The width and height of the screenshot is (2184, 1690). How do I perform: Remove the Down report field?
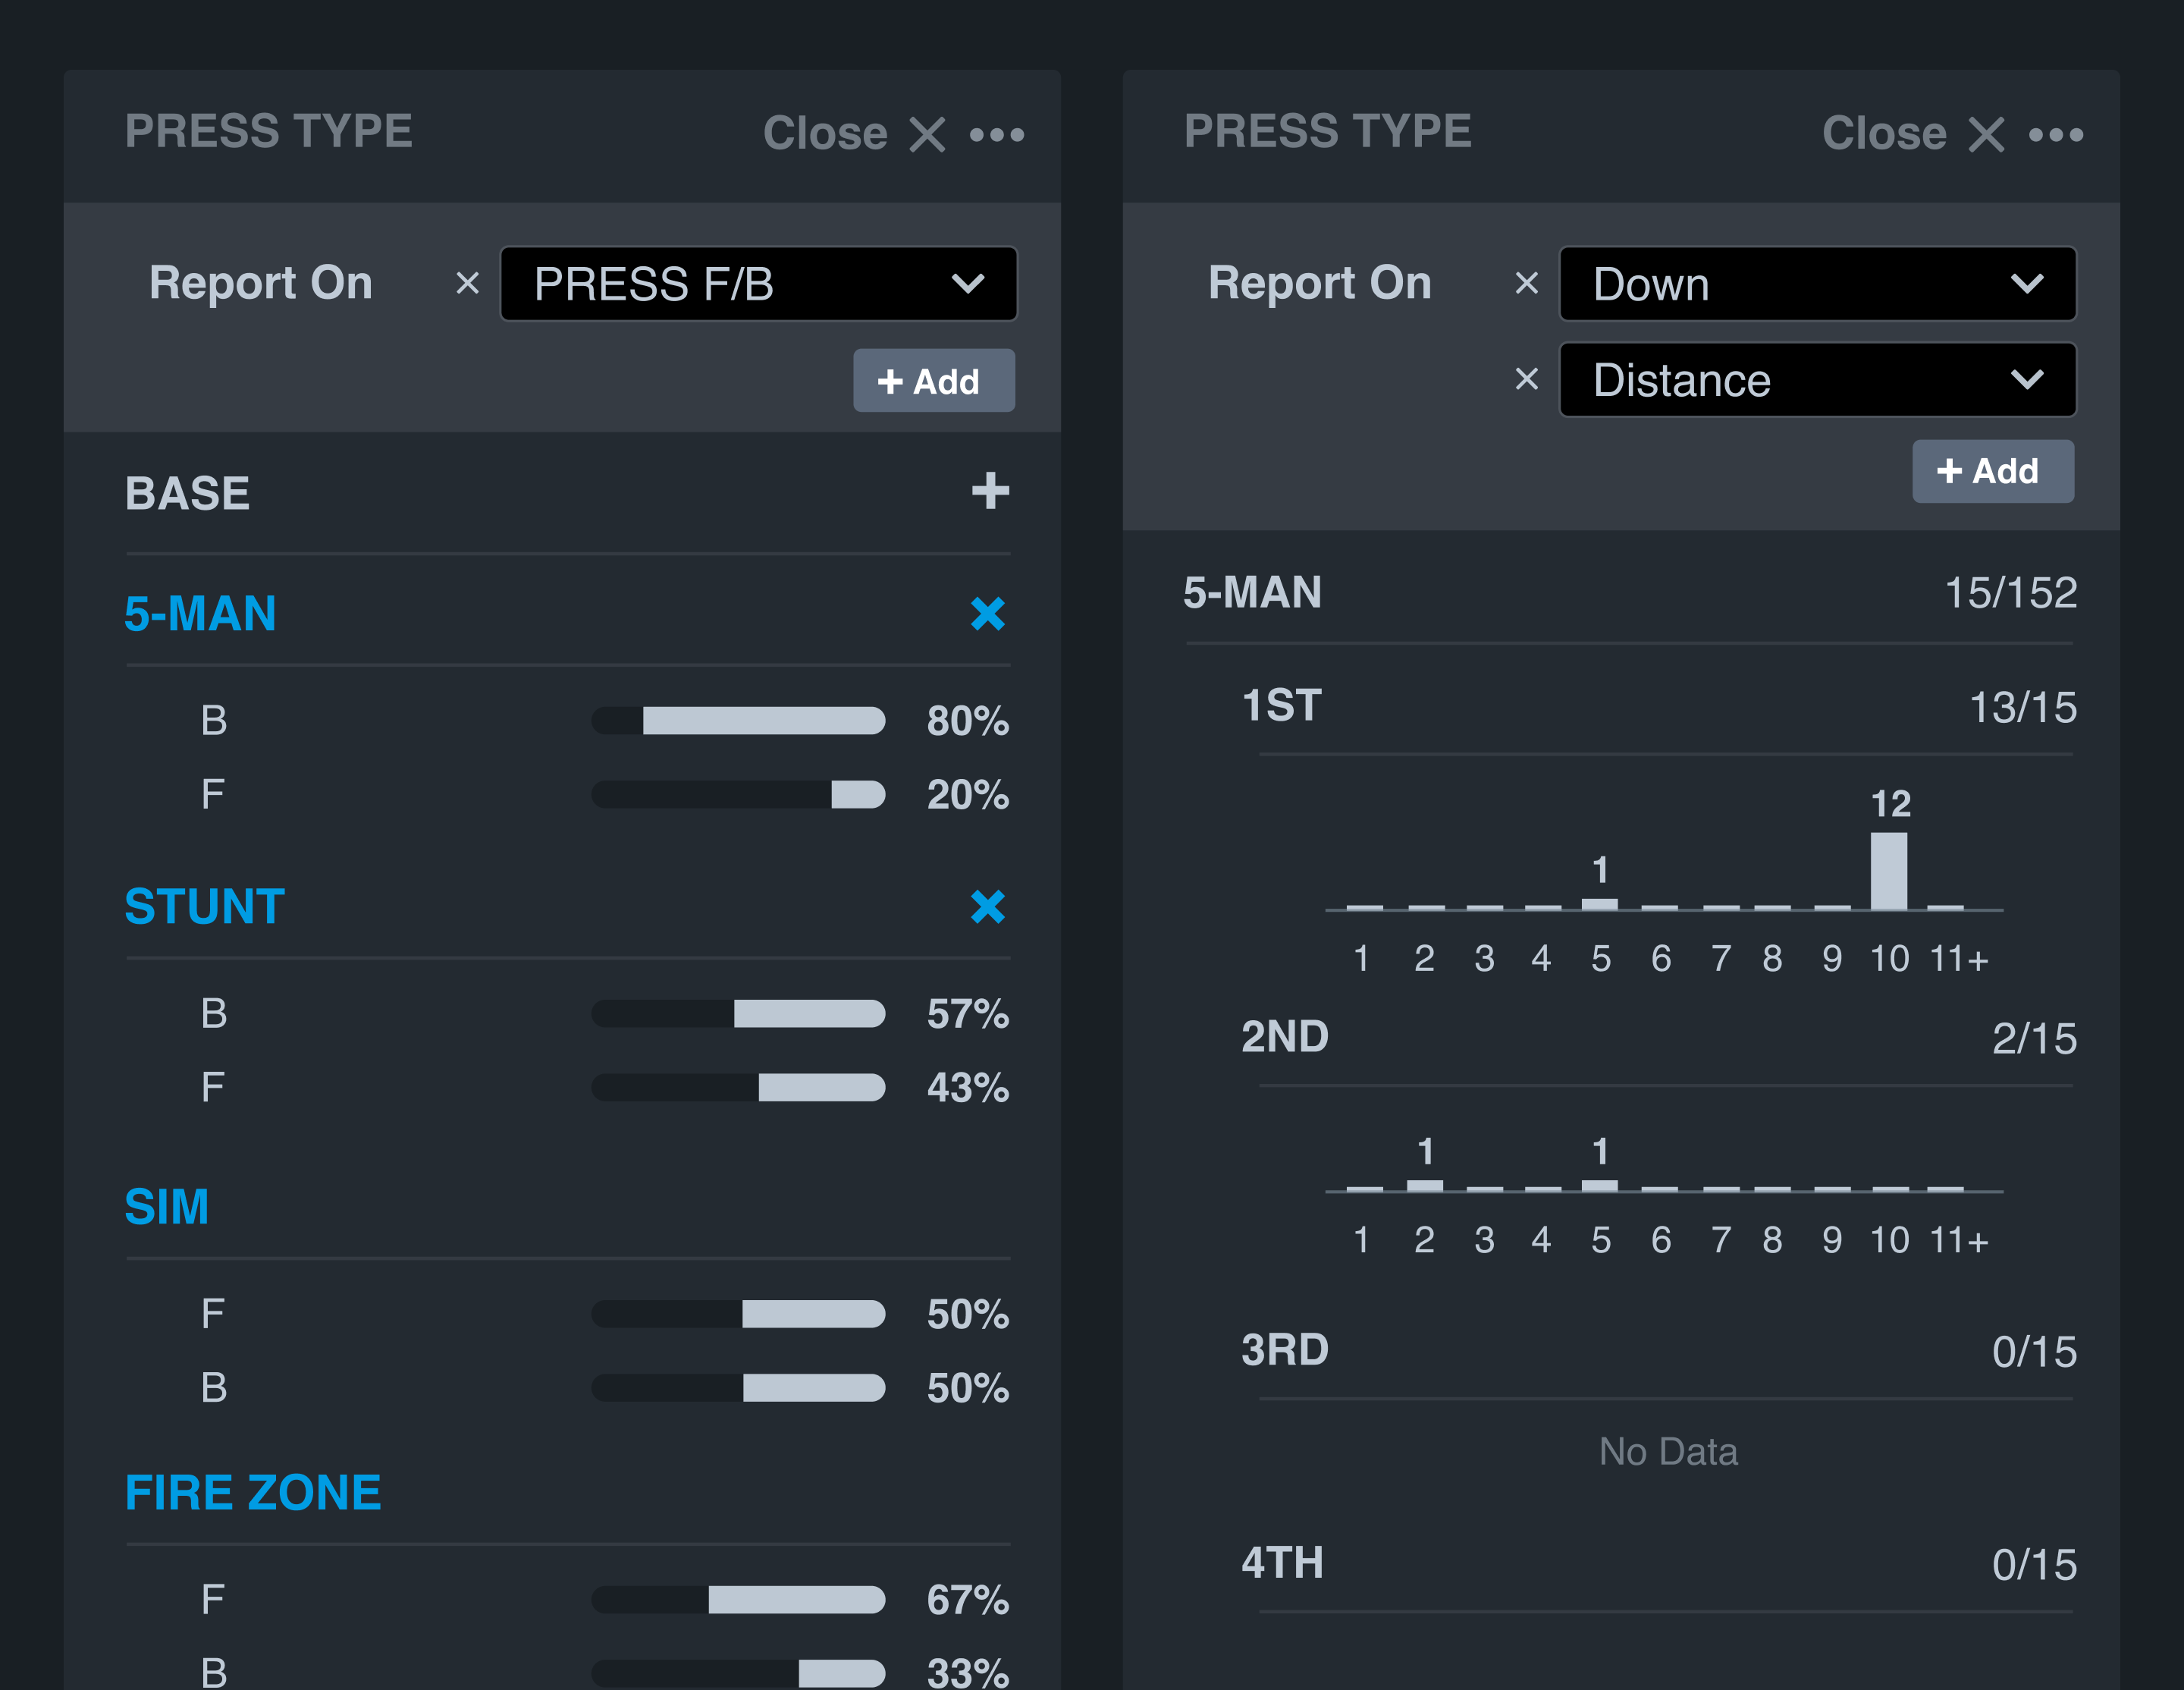(x=1526, y=284)
